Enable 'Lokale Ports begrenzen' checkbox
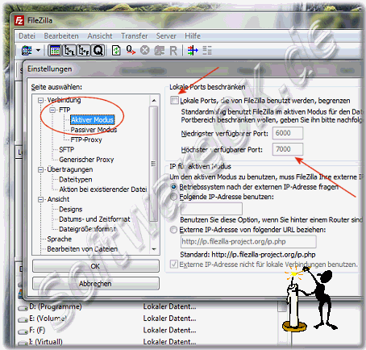 (174, 101)
